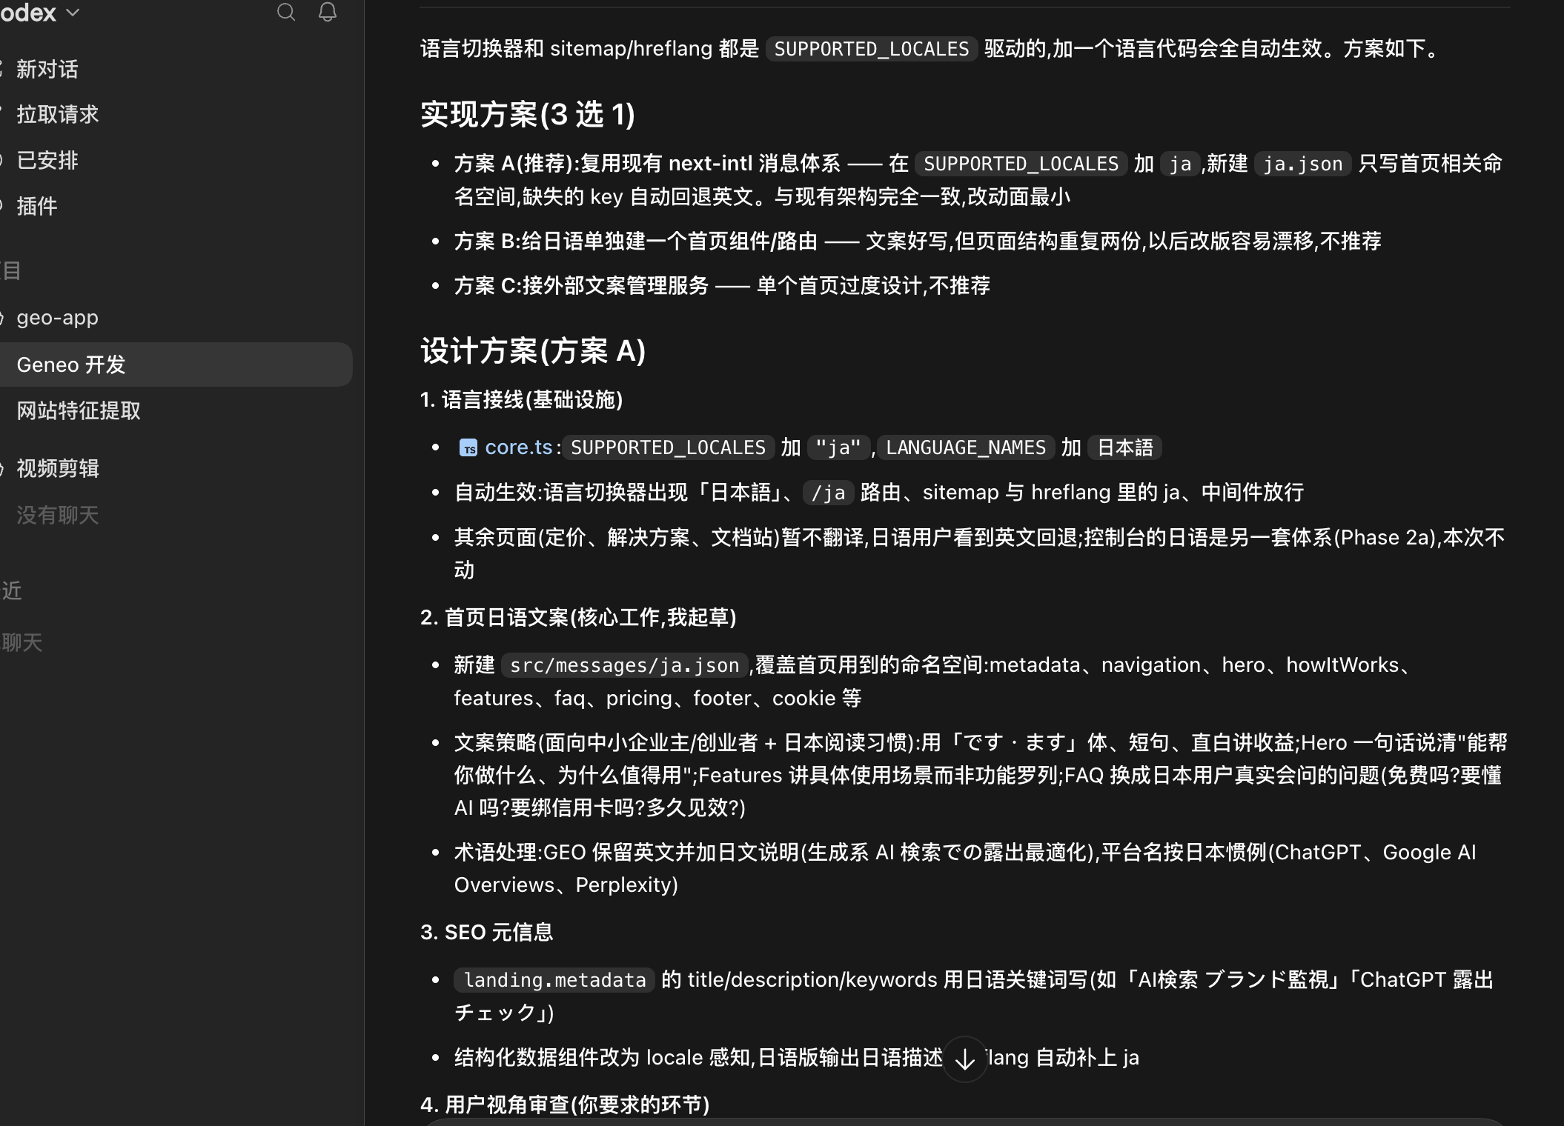Click the 实现方案(3 选 1) heading

coord(528,115)
